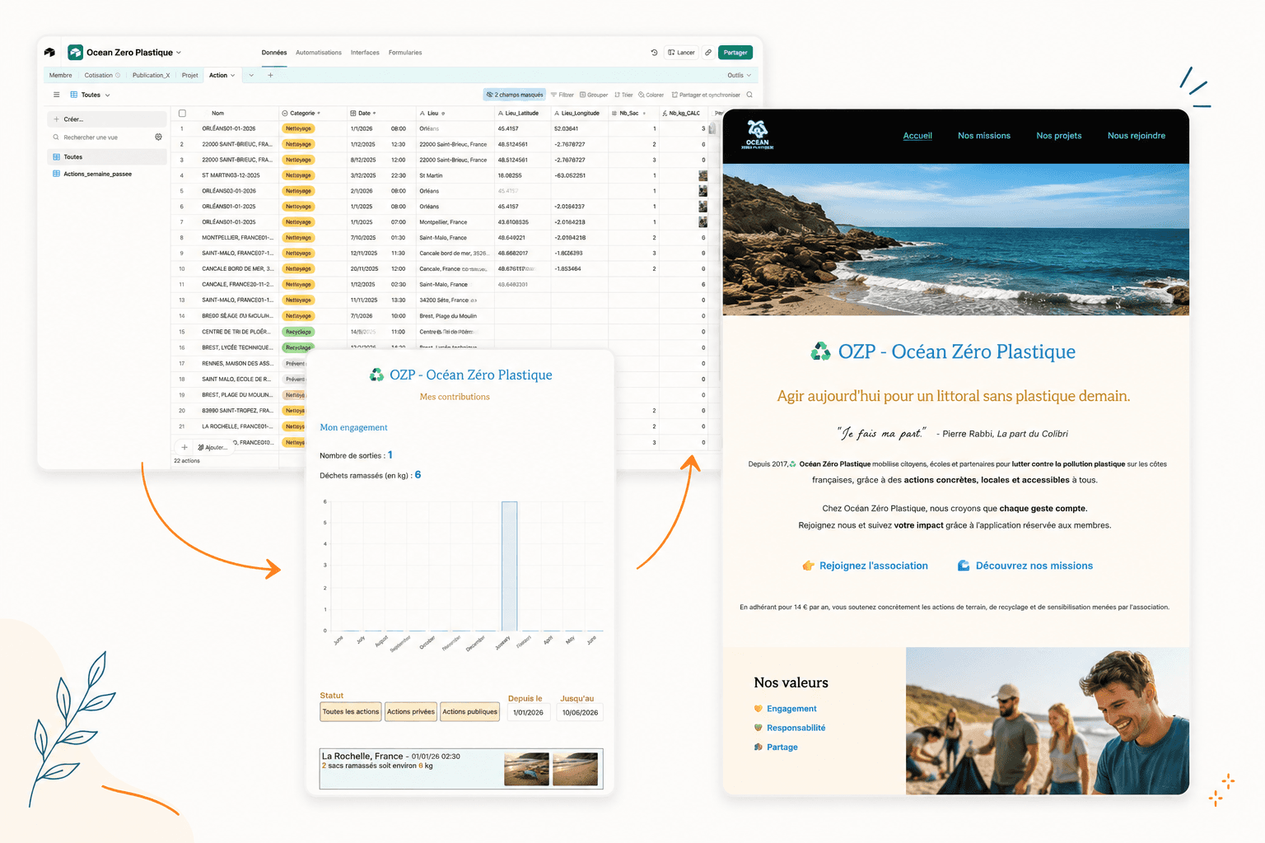Open the Publication_X table tab
This screenshot has width=1265, height=843.
(151, 75)
